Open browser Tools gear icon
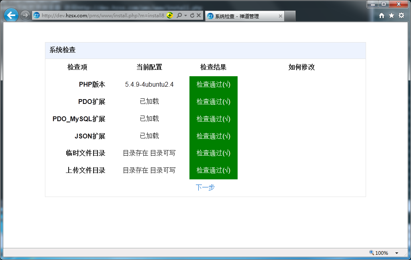This screenshot has width=411, height=260. click(401, 16)
